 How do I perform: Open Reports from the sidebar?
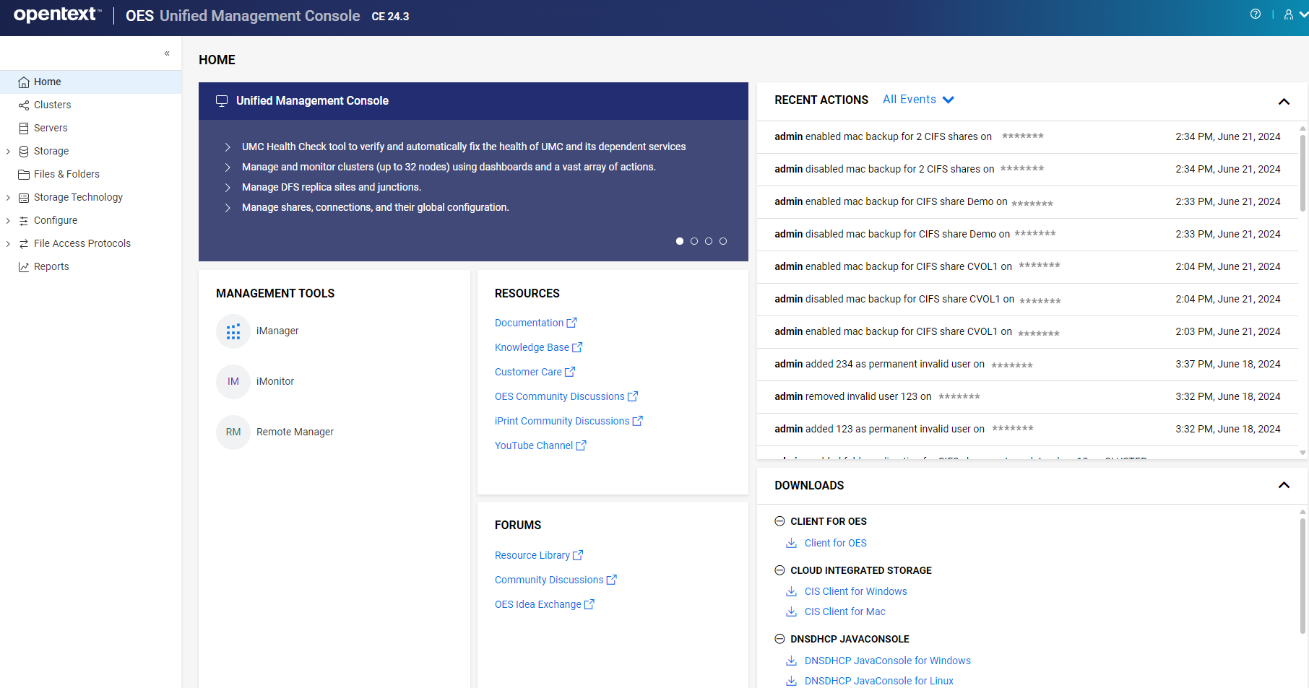51,266
